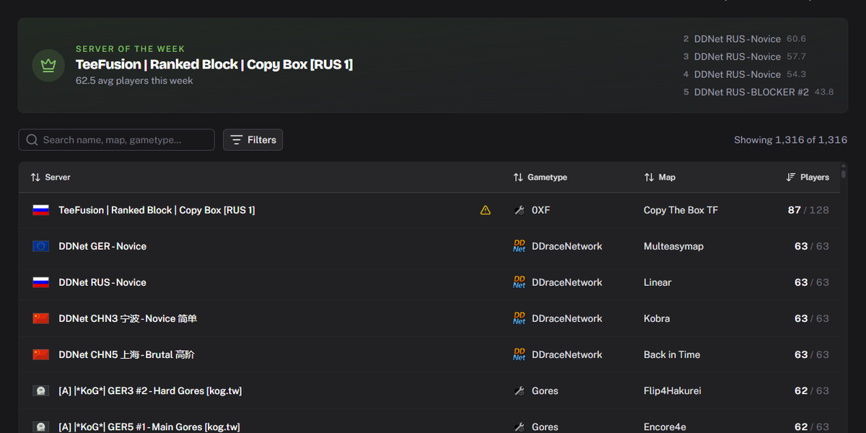This screenshot has width=866, height=433.
Task: Click map name Kobra
Action: click(x=657, y=318)
